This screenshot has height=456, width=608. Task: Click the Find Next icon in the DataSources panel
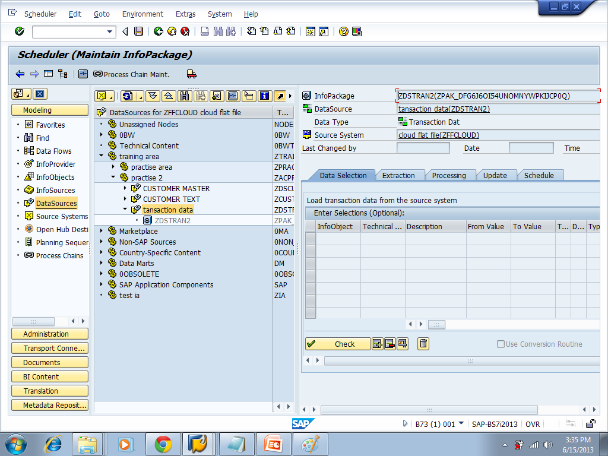tap(200, 96)
